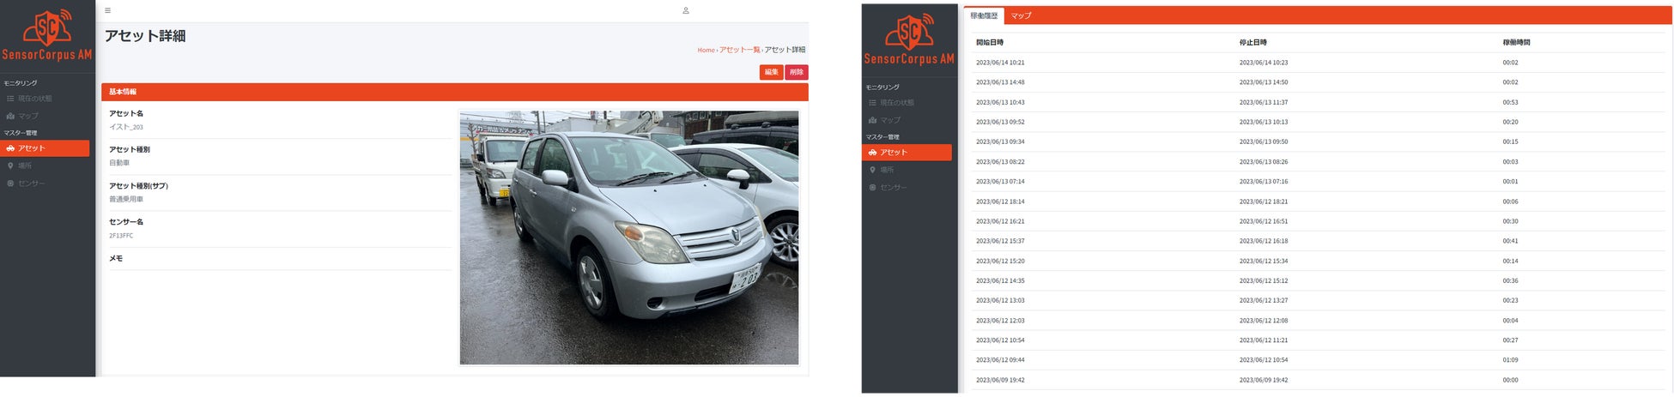The width and height of the screenshot is (1674, 397).
Task: Click the 編集 edit button
Action: 771,73
